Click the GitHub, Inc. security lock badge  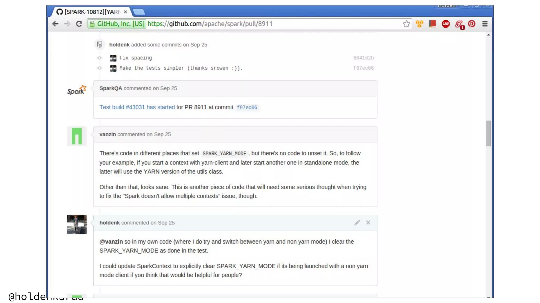click(x=117, y=24)
